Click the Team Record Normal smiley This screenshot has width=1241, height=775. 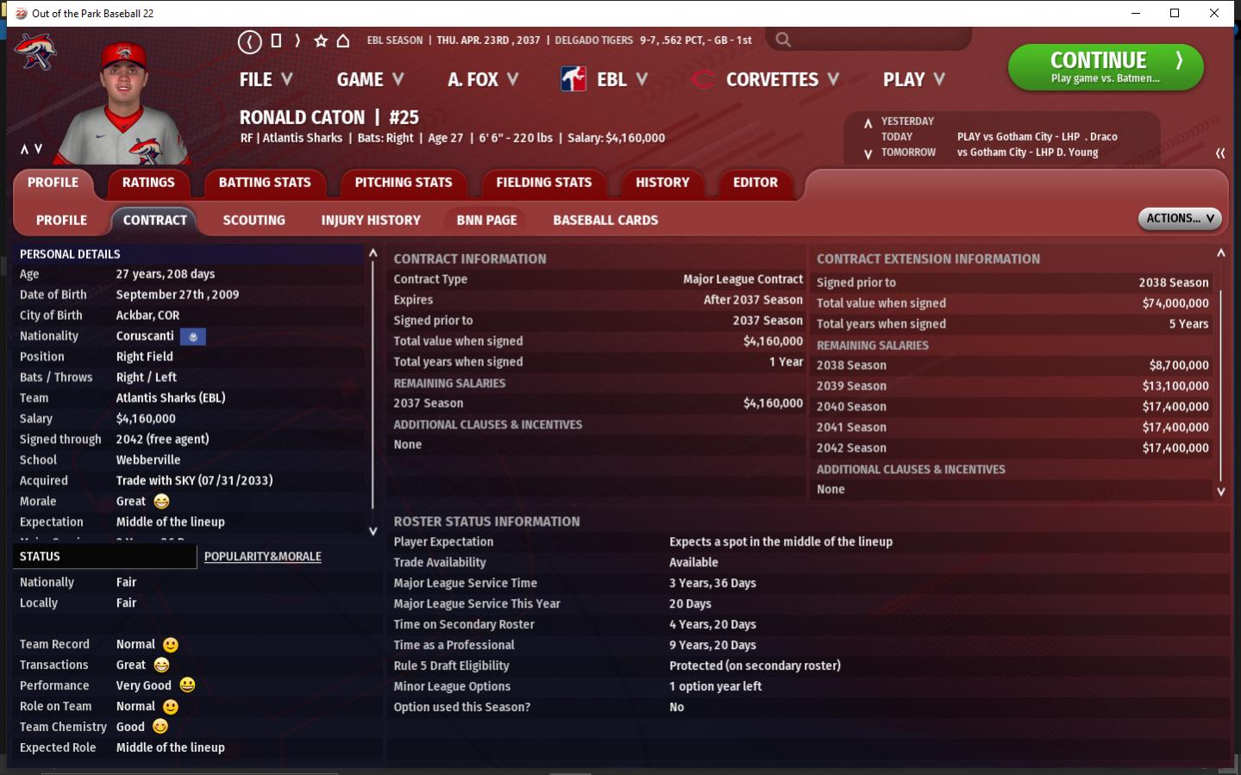coord(171,645)
